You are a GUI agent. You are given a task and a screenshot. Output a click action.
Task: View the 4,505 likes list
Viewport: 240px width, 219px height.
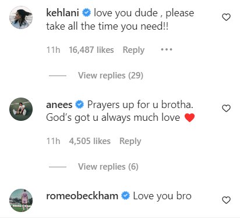pos(90,141)
